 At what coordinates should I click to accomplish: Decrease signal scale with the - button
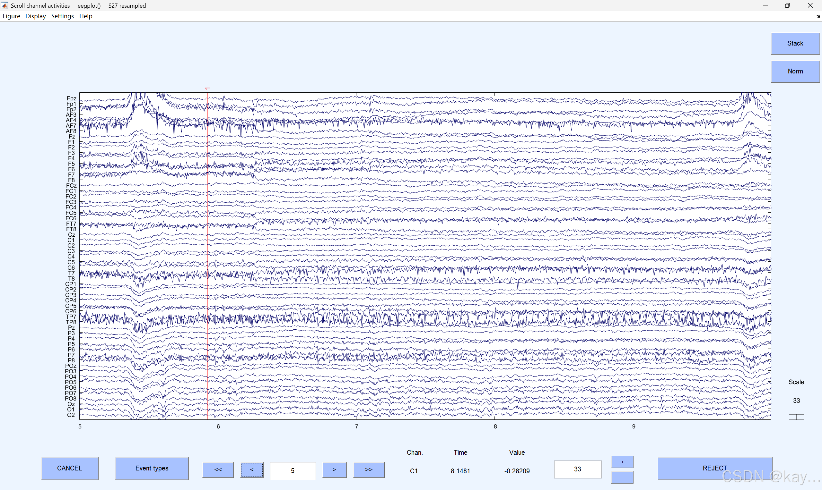[622, 477]
